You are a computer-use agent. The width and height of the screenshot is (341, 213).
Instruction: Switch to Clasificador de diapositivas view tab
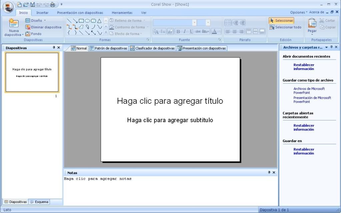[152, 48]
